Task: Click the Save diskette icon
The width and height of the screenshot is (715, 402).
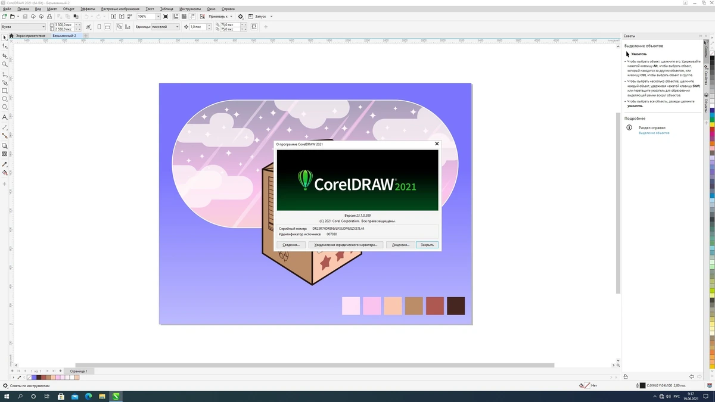Action: click(25, 16)
